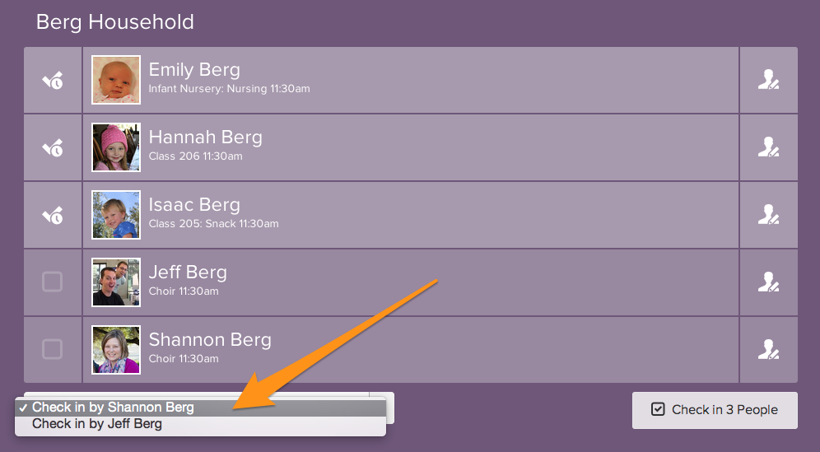The image size is (820, 452).
Task: Click the Hannah Berg Class 206 row
Action: [412, 147]
